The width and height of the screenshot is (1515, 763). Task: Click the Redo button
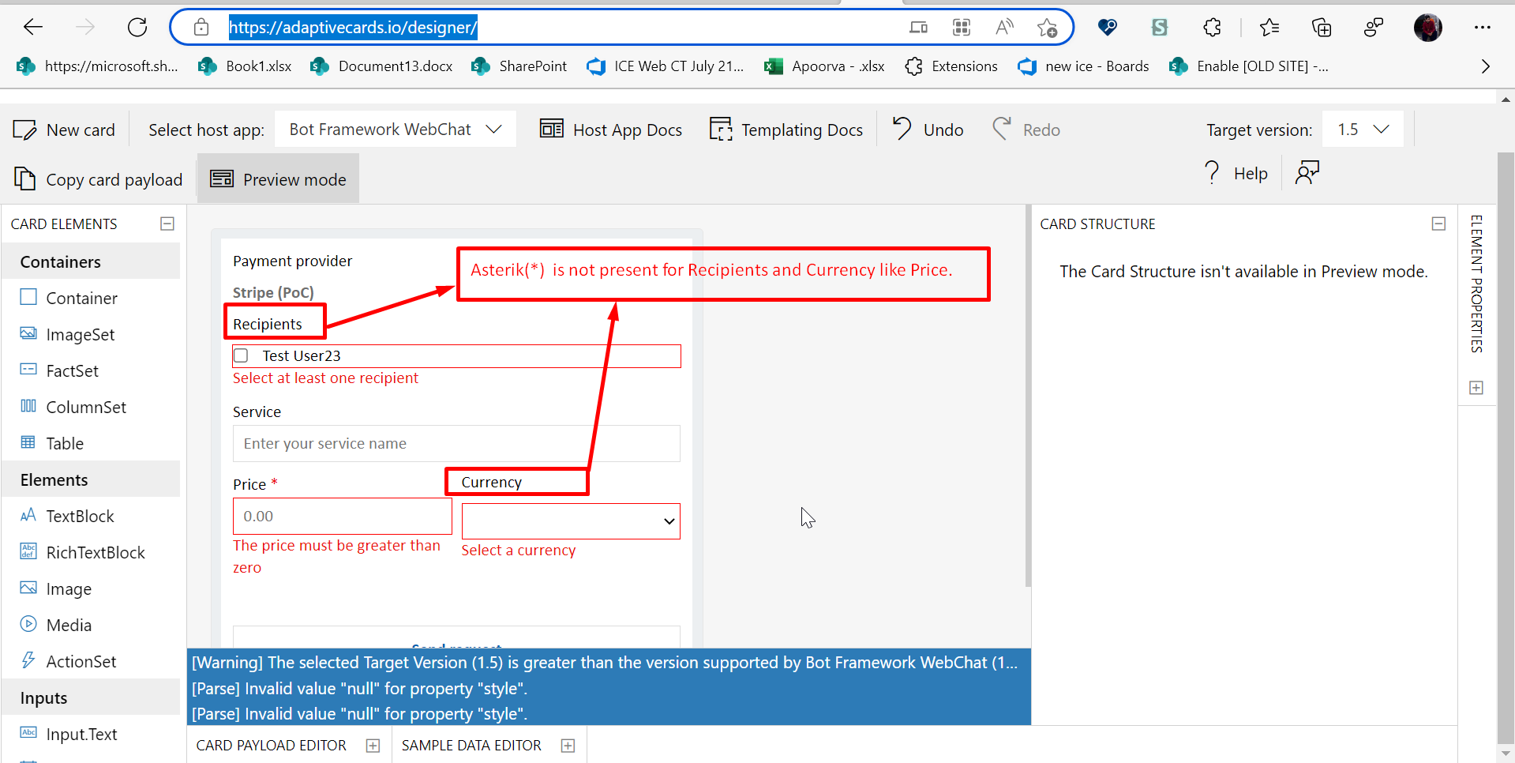pyautogui.click(x=1026, y=130)
